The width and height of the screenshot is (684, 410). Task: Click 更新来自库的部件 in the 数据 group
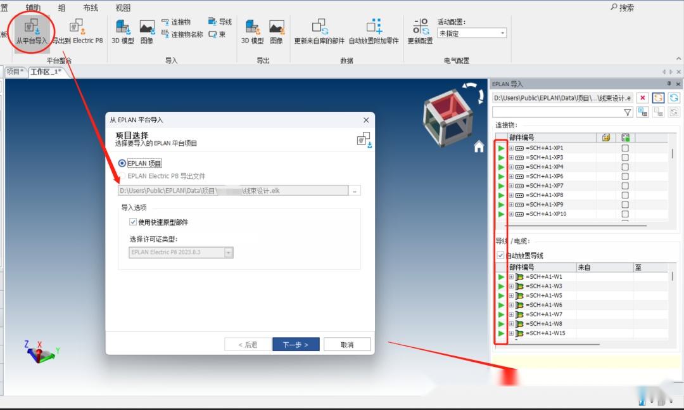(x=319, y=32)
